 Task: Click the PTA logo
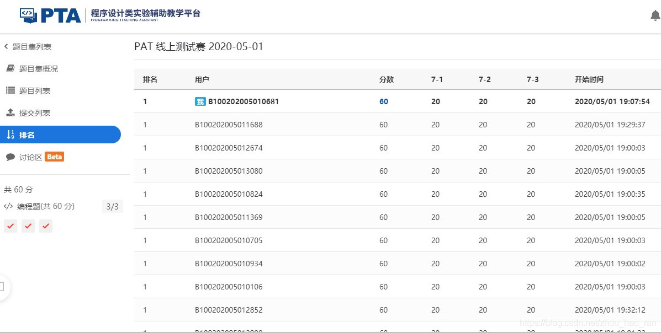(50, 15)
